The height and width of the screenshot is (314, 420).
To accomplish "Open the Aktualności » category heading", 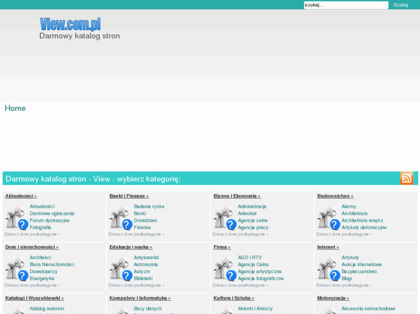I will pyautogui.click(x=21, y=196).
